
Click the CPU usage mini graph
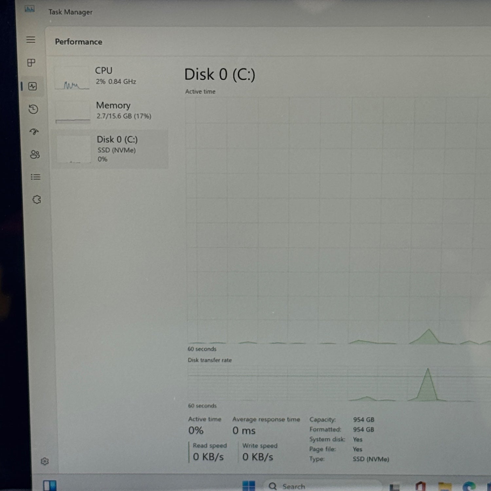(72, 78)
